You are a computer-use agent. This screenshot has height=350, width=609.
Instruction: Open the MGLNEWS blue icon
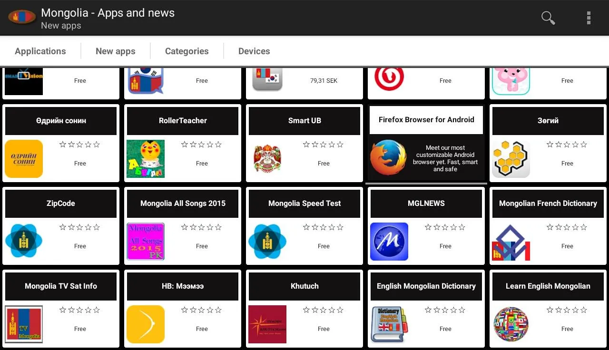point(389,242)
